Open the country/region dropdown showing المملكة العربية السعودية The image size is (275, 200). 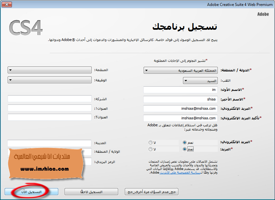[181, 70]
